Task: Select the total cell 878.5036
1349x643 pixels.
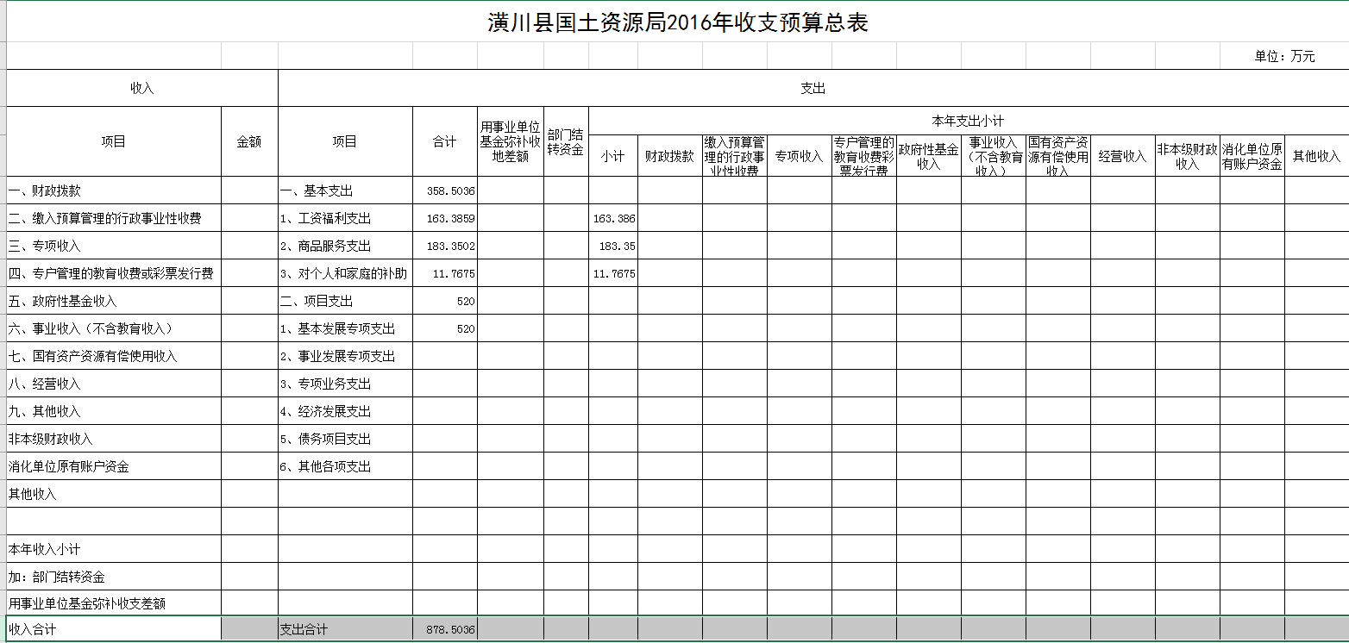Action: 445,630
